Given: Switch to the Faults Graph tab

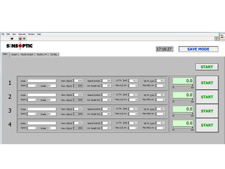Looking at the screenshot, I should tap(27, 55).
